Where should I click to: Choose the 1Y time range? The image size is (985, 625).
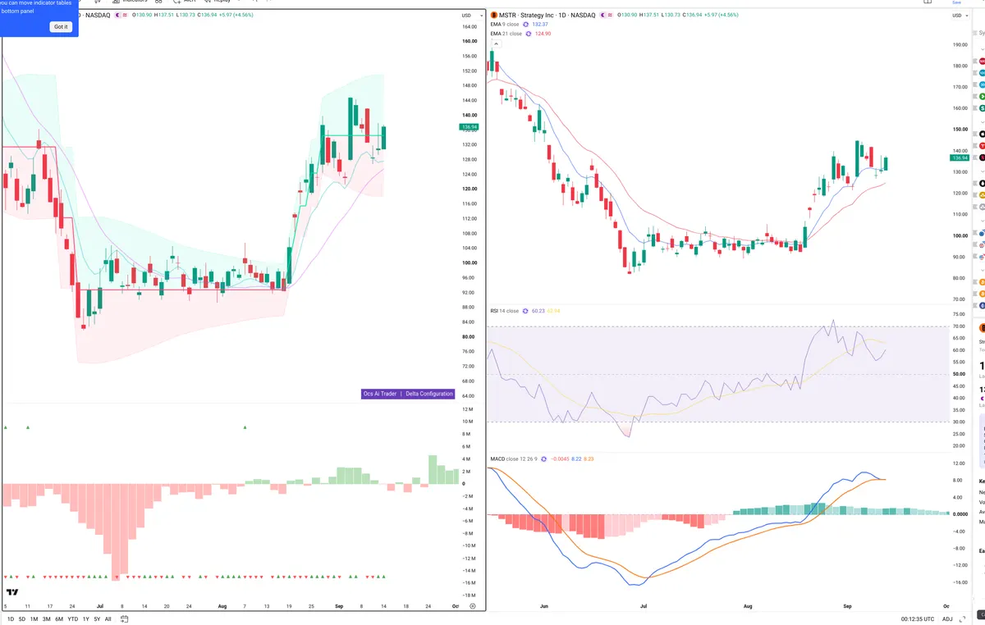(86, 619)
